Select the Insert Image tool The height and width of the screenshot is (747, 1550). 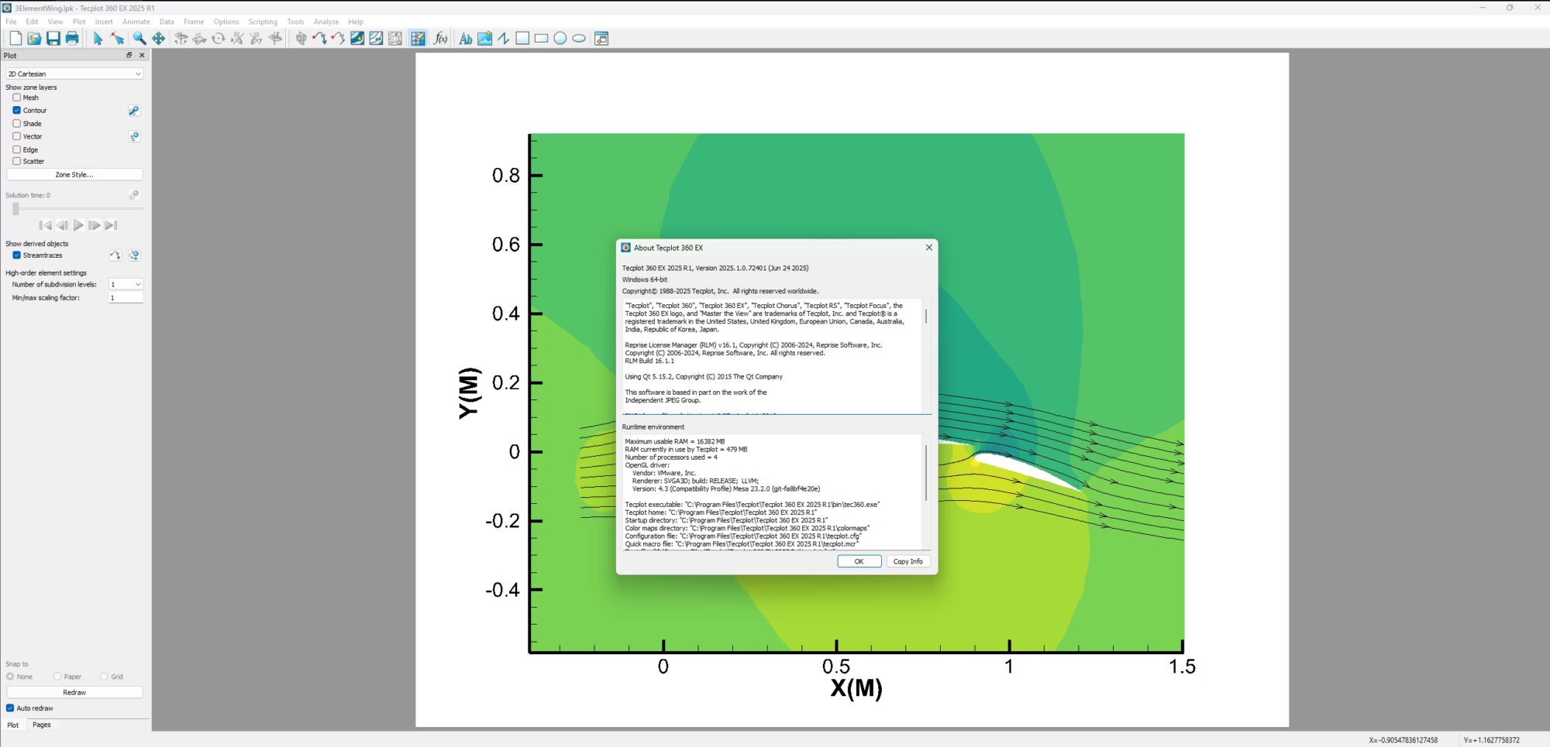pos(484,38)
